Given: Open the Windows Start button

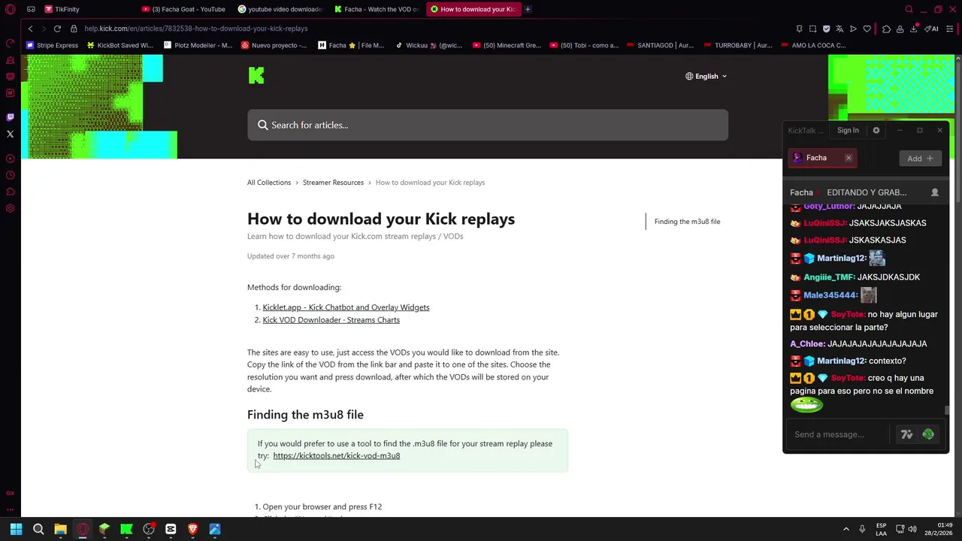Looking at the screenshot, I should coord(16,529).
